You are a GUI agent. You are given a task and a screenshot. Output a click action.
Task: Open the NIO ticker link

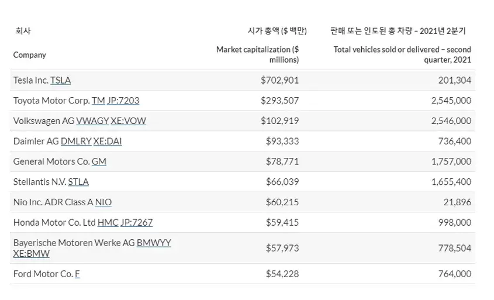(x=103, y=202)
